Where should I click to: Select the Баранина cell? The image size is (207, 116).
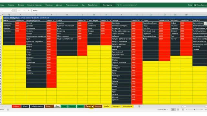(x=9, y=23)
